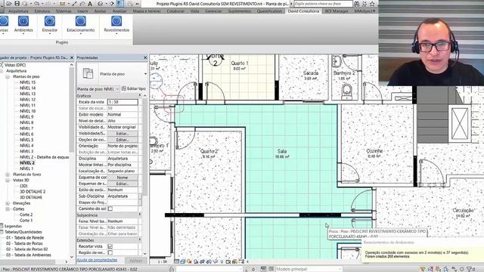Image resolution: width=484 pixels, height=272 pixels.
Task: Switch to the Gerenciar ribbon tab
Action: click(x=213, y=11)
